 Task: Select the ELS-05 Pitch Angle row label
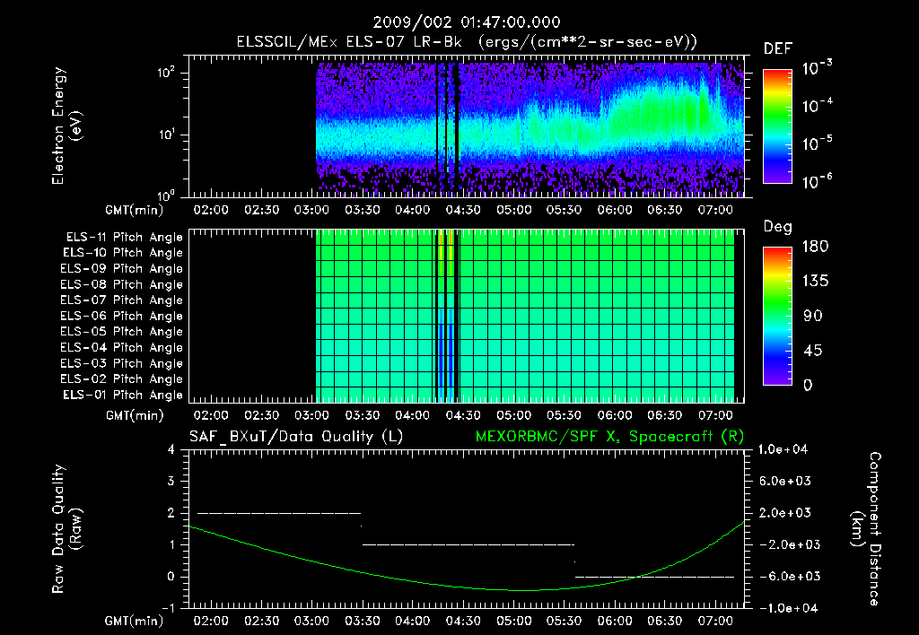(x=122, y=332)
